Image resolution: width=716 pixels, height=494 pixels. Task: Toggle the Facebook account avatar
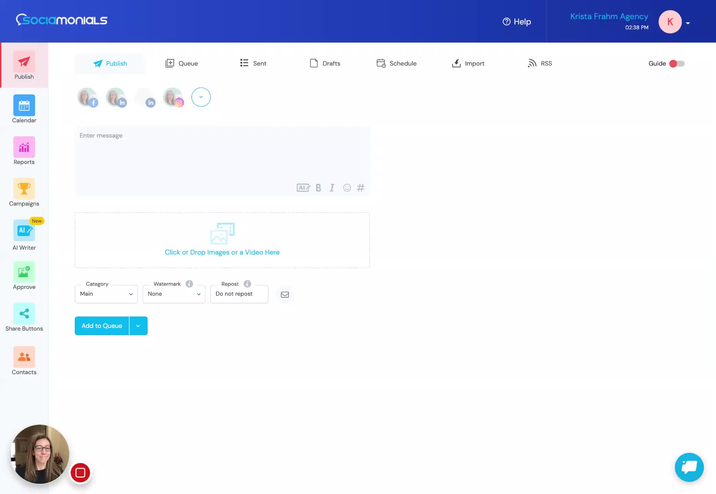(87, 97)
